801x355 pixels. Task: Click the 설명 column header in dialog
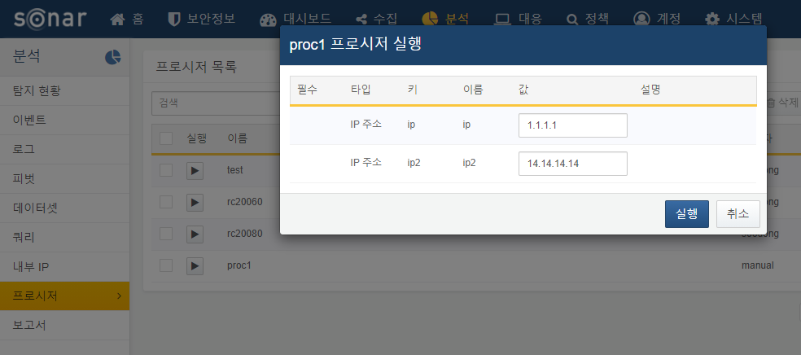pyautogui.click(x=651, y=90)
